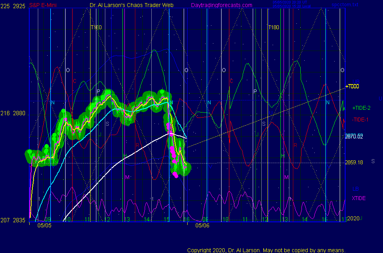This screenshot has height=253, width=383.
Task: Click the "UB" upper band label
Action: pos(356,82)
